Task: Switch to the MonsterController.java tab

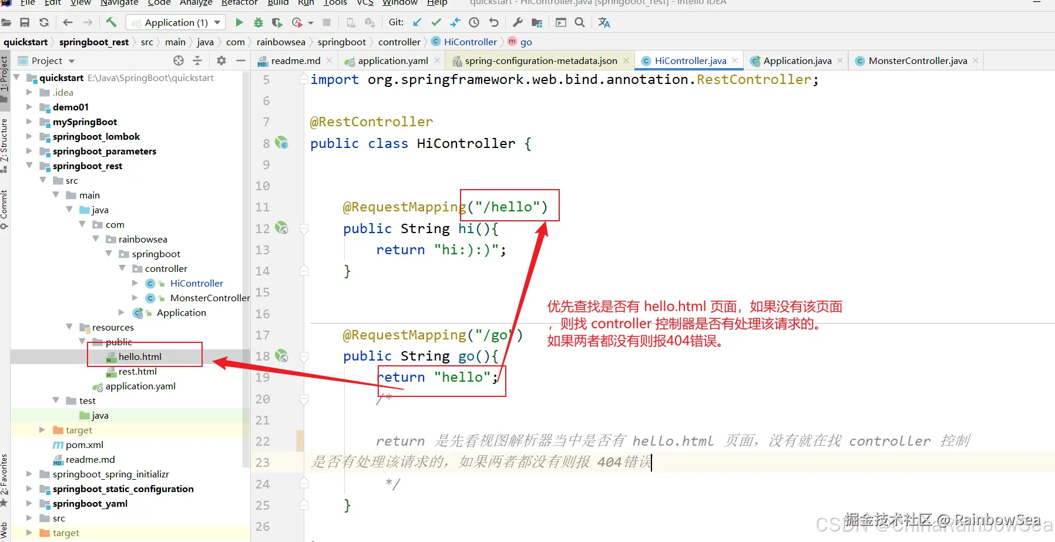Action: 917,60
